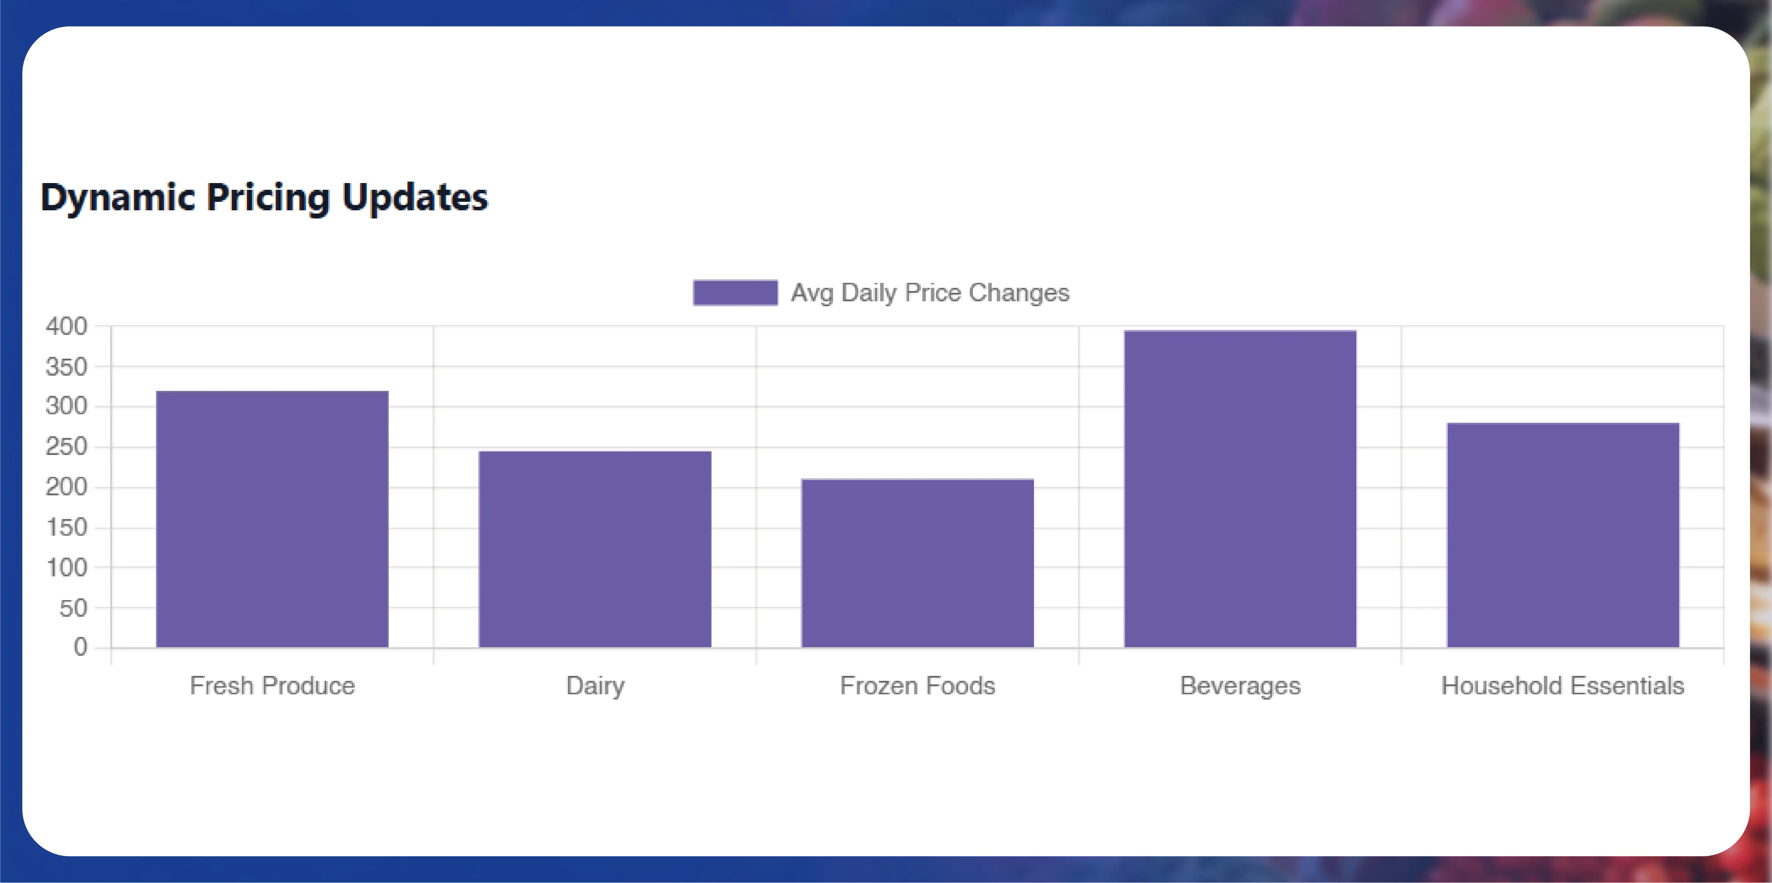Click the 0 y-axis tick label
This screenshot has height=883, width=1772.
pyautogui.click(x=80, y=647)
